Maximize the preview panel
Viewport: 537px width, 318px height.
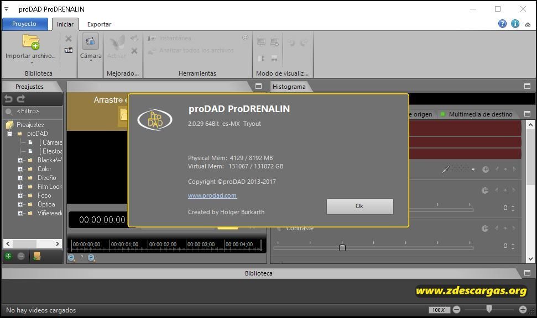(259, 87)
